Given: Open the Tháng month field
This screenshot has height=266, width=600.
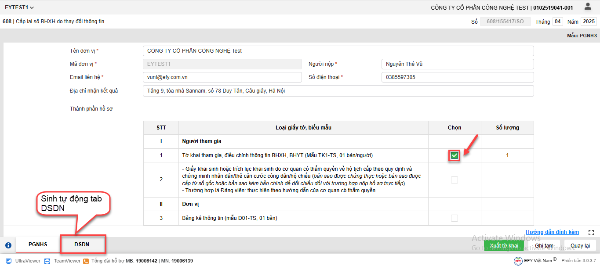Looking at the screenshot, I should pyautogui.click(x=557, y=22).
